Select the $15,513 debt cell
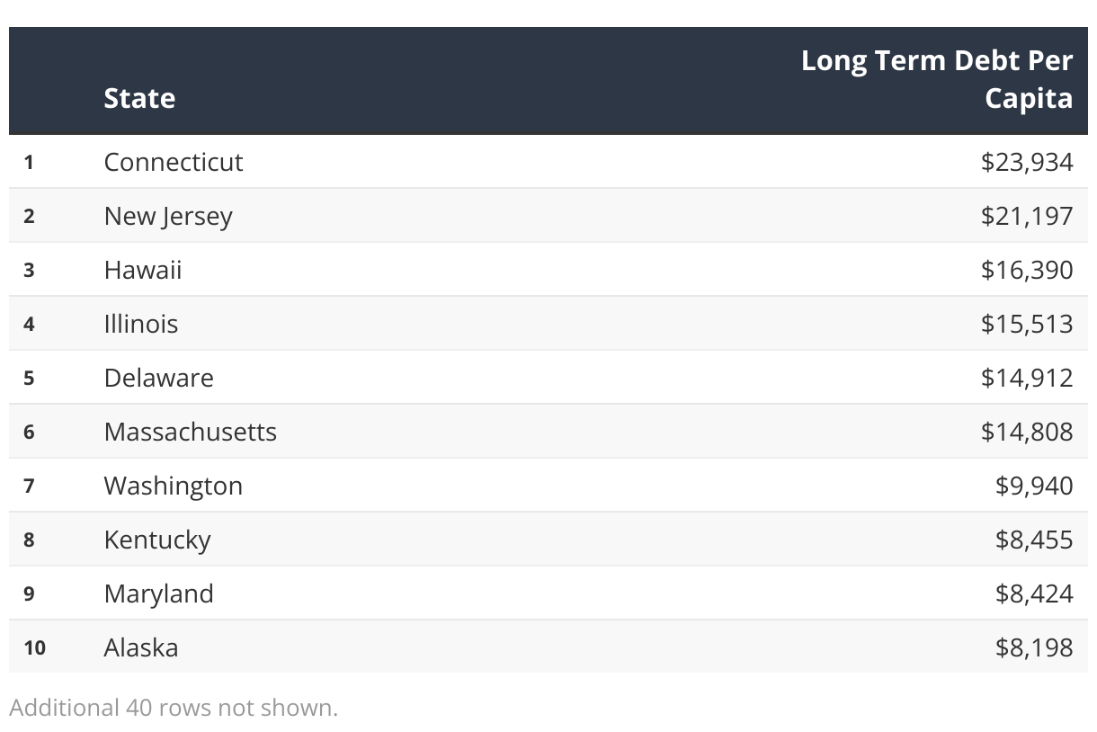Viewport: 1097px width, 732px height. point(1027,324)
